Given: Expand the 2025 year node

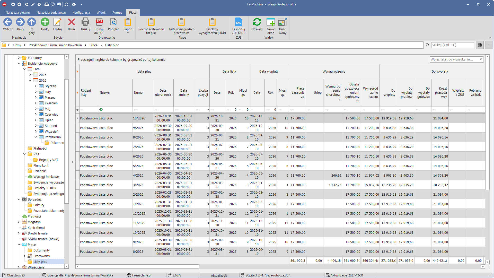Looking at the screenshot, I should pos(30,75).
